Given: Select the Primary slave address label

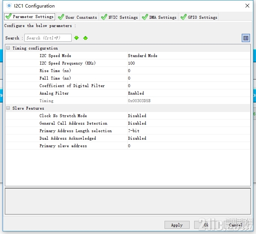Looking at the screenshot, I should click(x=63, y=146).
